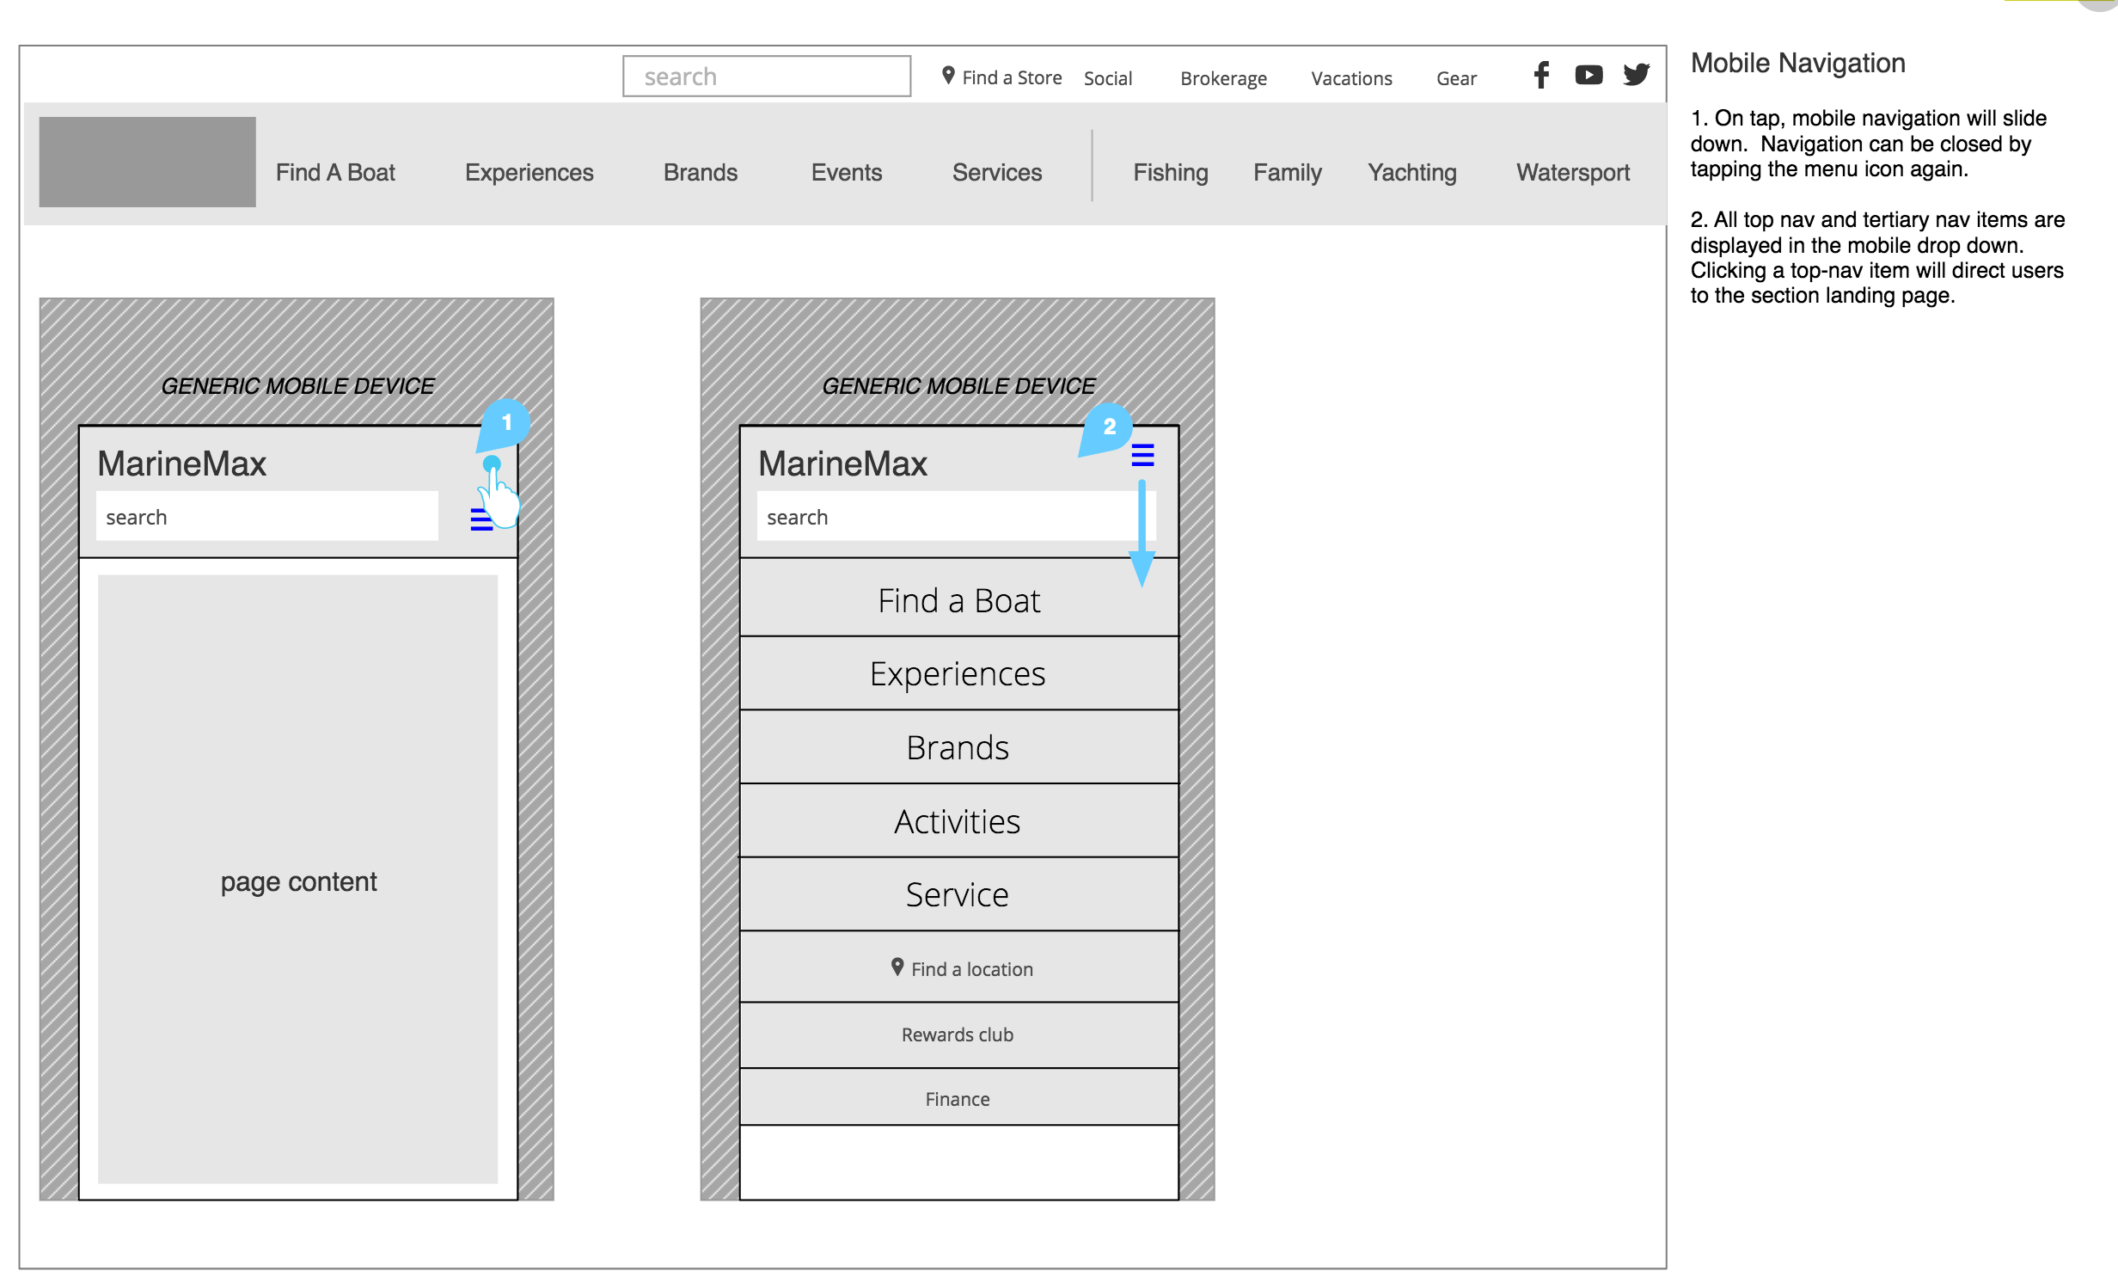Select Fishing in the lifestyle nav
2118x1283 pixels.
[x=1170, y=173]
